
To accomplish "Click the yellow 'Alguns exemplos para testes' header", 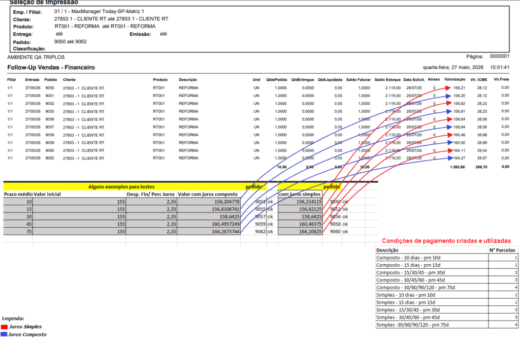I will point(121,187).
